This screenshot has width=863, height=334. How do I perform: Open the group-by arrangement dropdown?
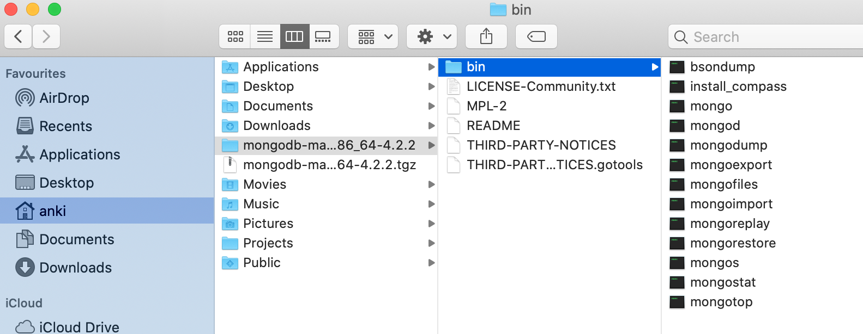click(373, 36)
